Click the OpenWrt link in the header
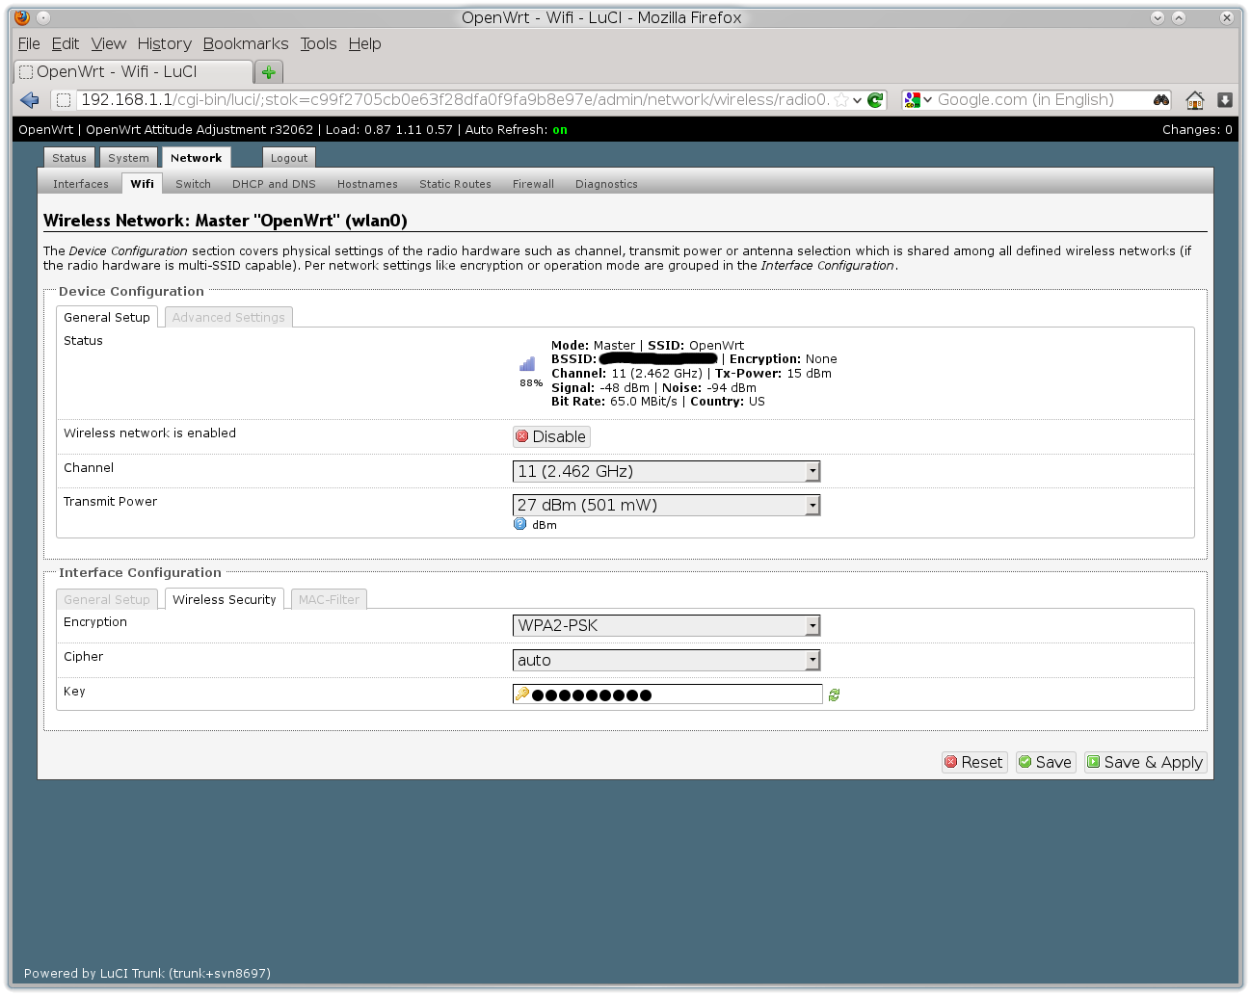The height and width of the screenshot is (996, 1251). [46, 130]
